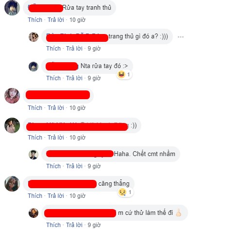This screenshot has height=229, width=238.
Task: Open the '9 giờ' timestamp under 'Haha. Chết cmt nhầm'
Action: click(x=94, y=166)
